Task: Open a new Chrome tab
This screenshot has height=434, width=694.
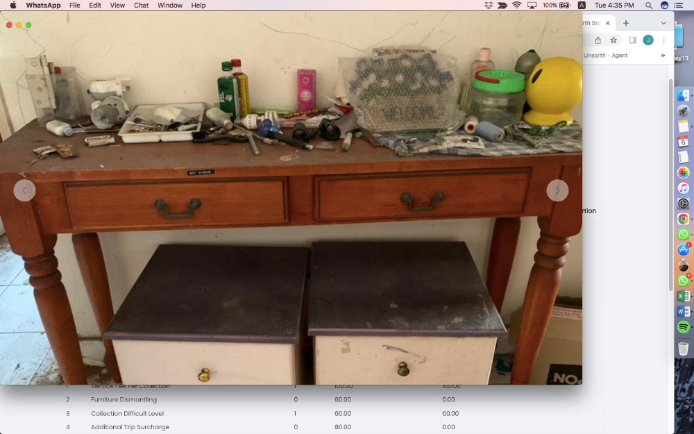Action: 625,23
